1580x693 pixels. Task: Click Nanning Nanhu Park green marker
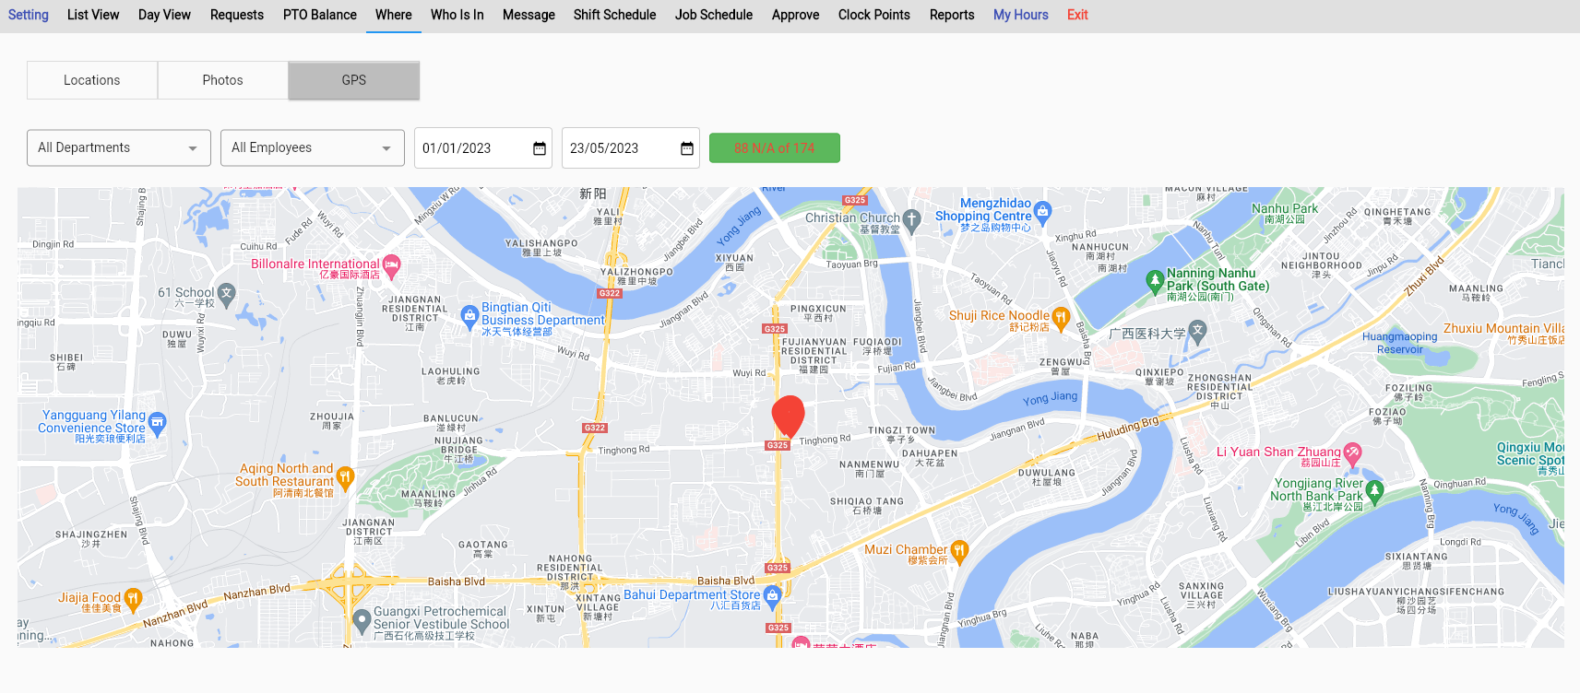tap(1154, 280)
